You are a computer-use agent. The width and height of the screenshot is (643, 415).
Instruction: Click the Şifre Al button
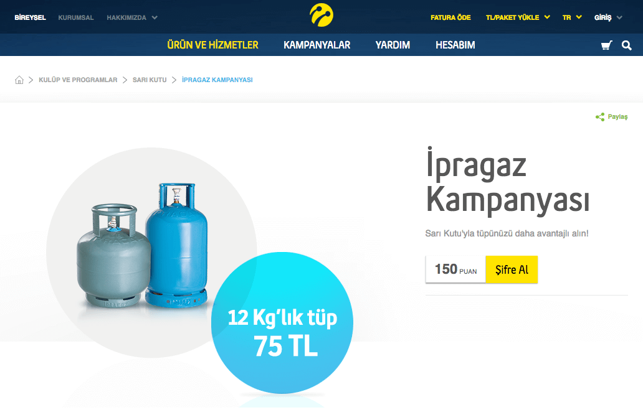(512, 269)
